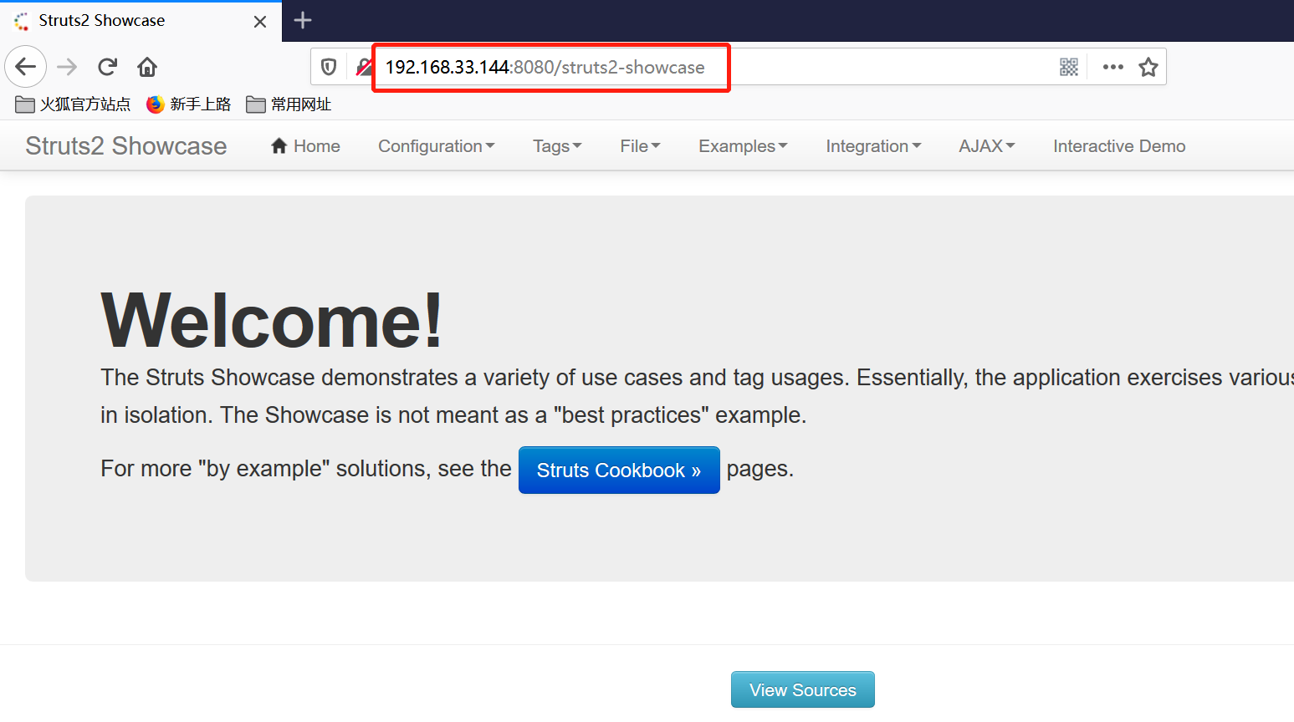The height and width of the screenshot is (722, 1294).
Task: Click the browser forward arrow
Action: pyautogui.click(x=67, y=67)
